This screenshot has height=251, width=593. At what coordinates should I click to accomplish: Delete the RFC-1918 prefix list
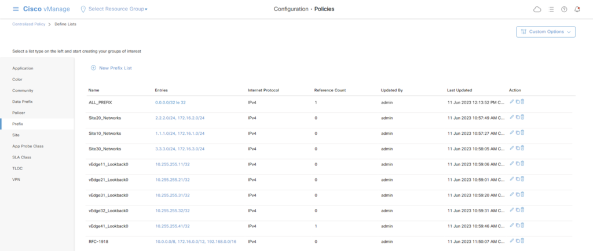click(x=522, y=241)
